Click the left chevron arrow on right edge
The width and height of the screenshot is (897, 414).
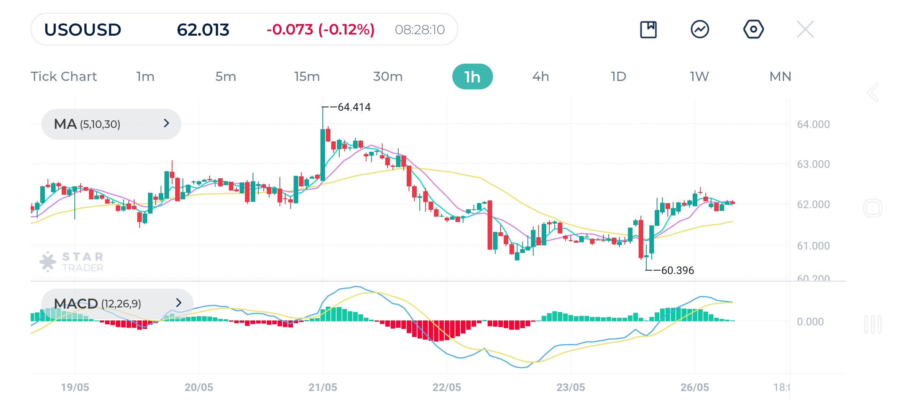[873, 92]
